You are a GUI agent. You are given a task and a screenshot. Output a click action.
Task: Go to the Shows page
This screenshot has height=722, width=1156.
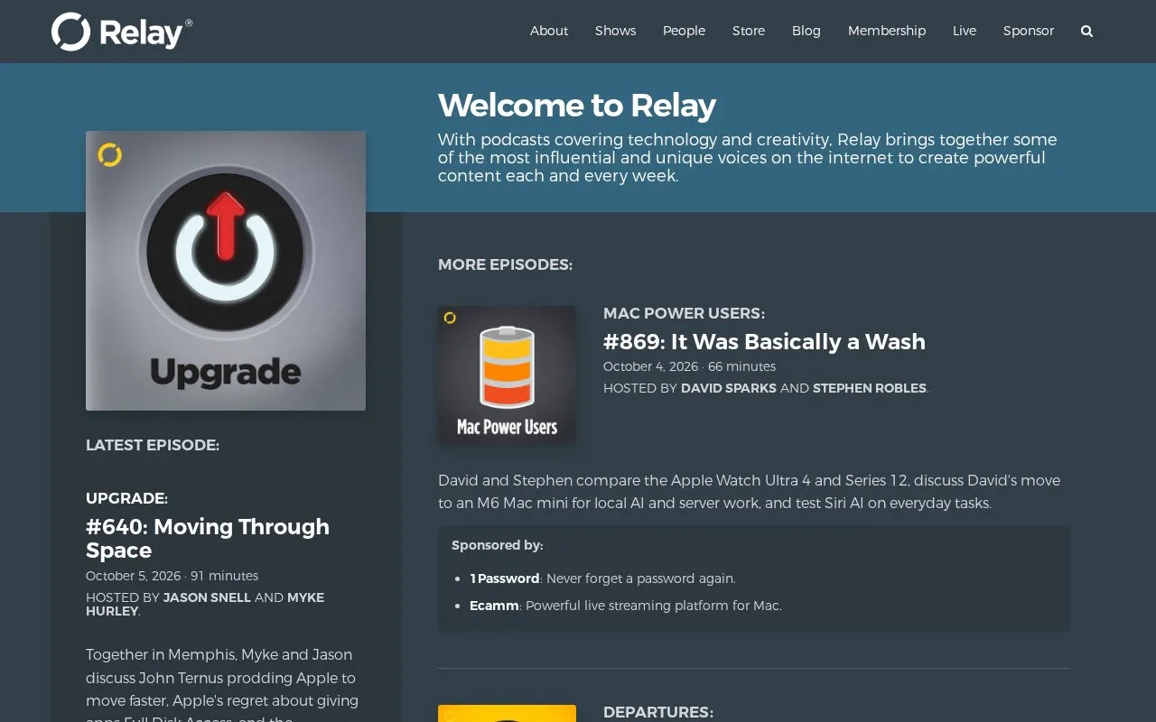tap(615, 31)
